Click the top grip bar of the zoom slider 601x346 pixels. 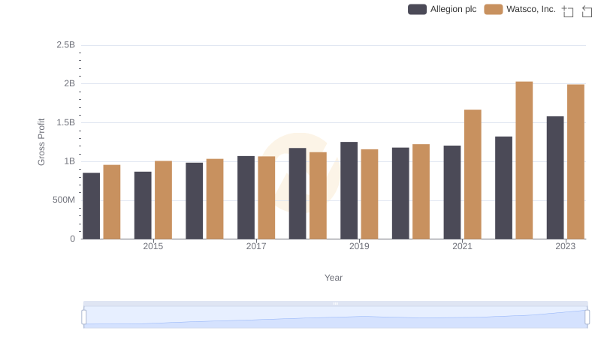click(335, 303)
